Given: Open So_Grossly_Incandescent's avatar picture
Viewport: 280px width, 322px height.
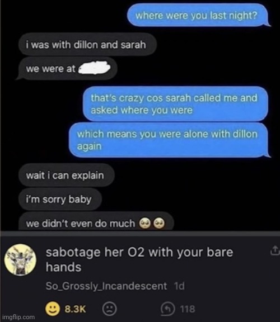Looking at the screenshot, I should coord(20,259).
